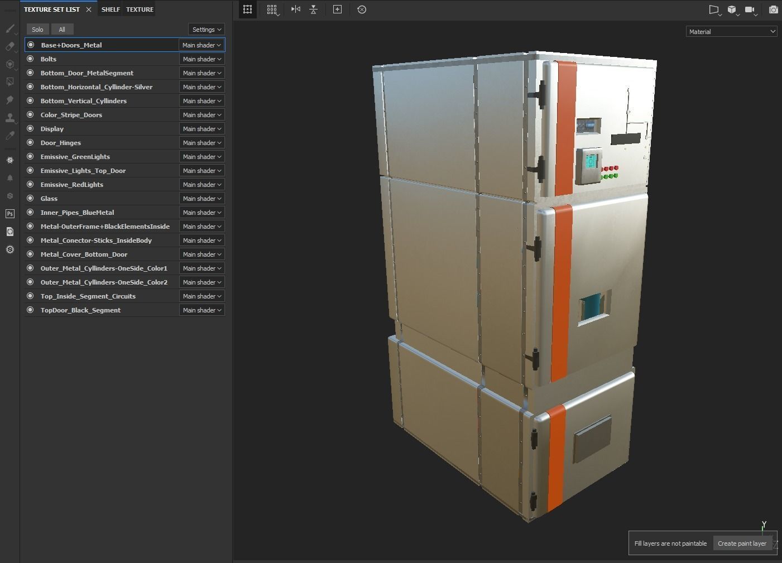Open the grid layout icon dropdown
Screen dimensions: 782x563
click(x=272, y=9)
